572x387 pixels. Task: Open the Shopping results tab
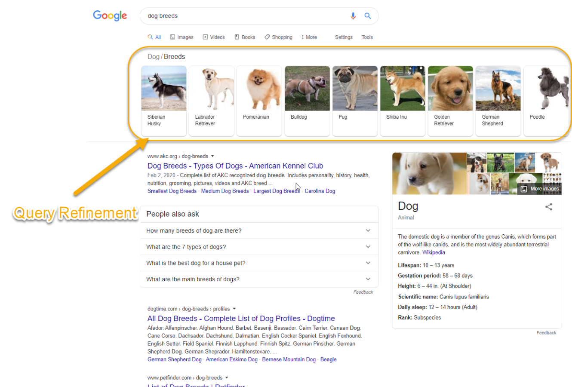pyautogui.click(x=278, y=37)
